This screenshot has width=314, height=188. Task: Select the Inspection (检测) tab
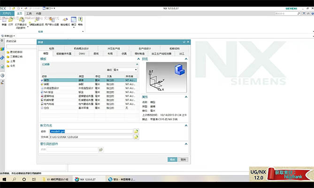click(x=52, y=48)
